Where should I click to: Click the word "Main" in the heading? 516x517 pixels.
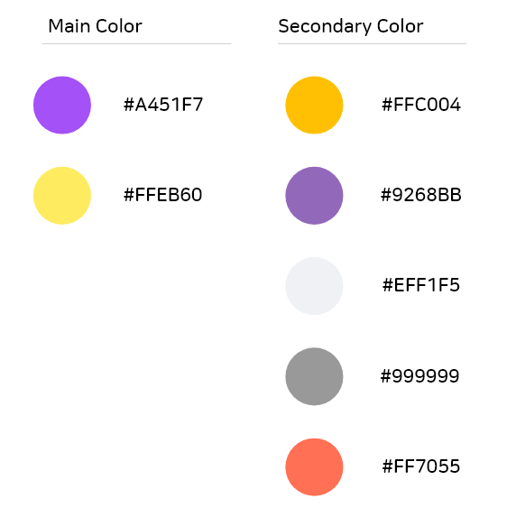point(69,26)
